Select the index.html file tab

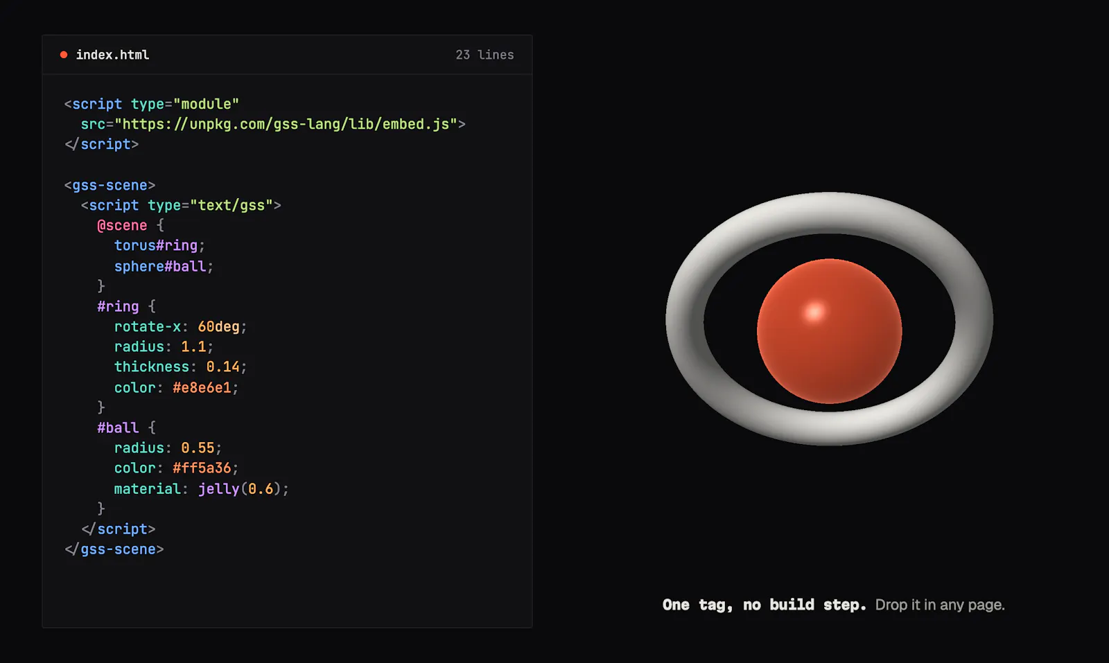pyautogui.click(x=112, y=55)
